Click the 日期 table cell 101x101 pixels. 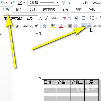click(49, 84)
